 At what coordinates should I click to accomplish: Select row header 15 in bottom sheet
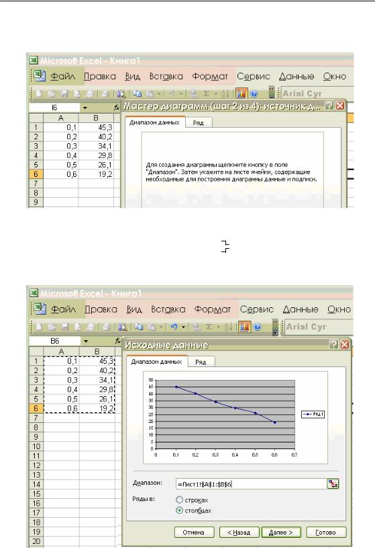(36, 494)
